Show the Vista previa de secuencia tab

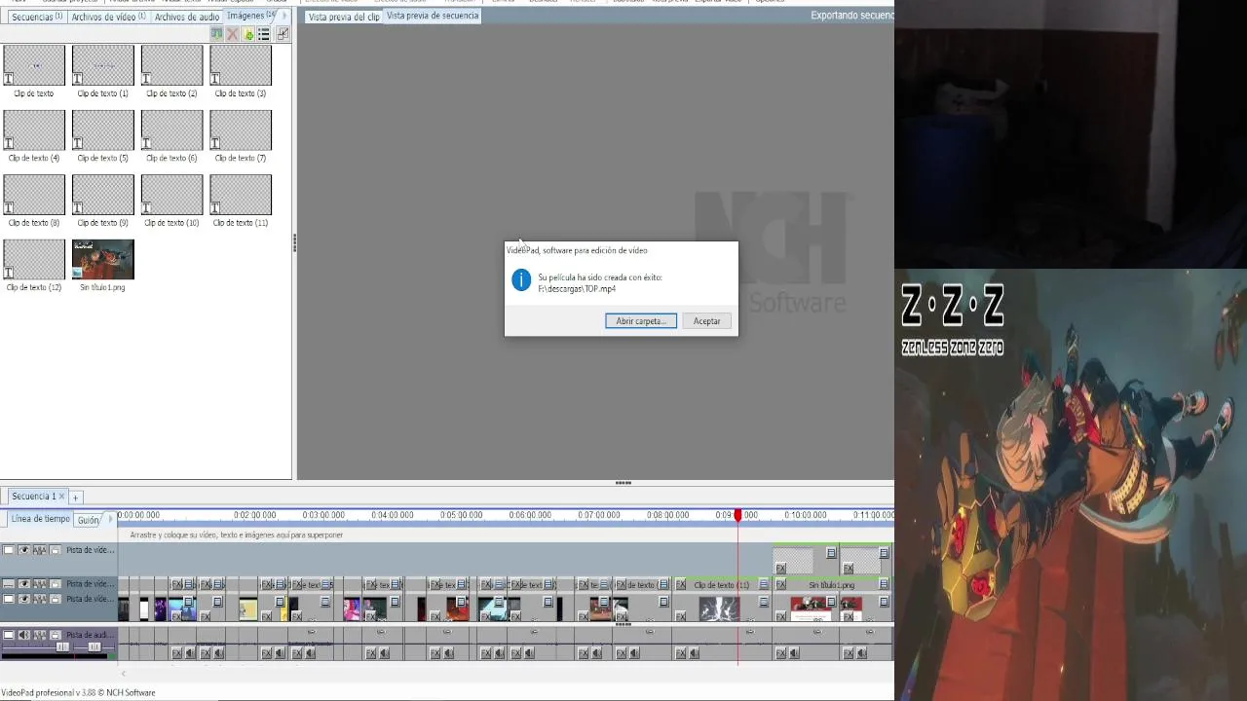point(433,16)
